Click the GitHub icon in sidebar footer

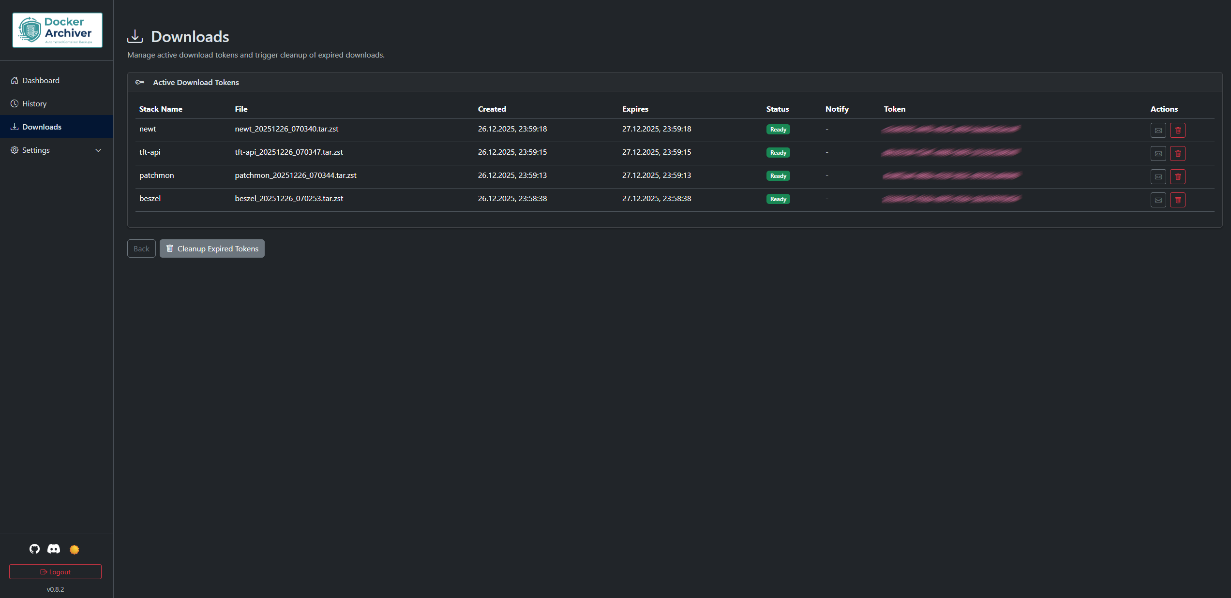[x=34, y=549]
